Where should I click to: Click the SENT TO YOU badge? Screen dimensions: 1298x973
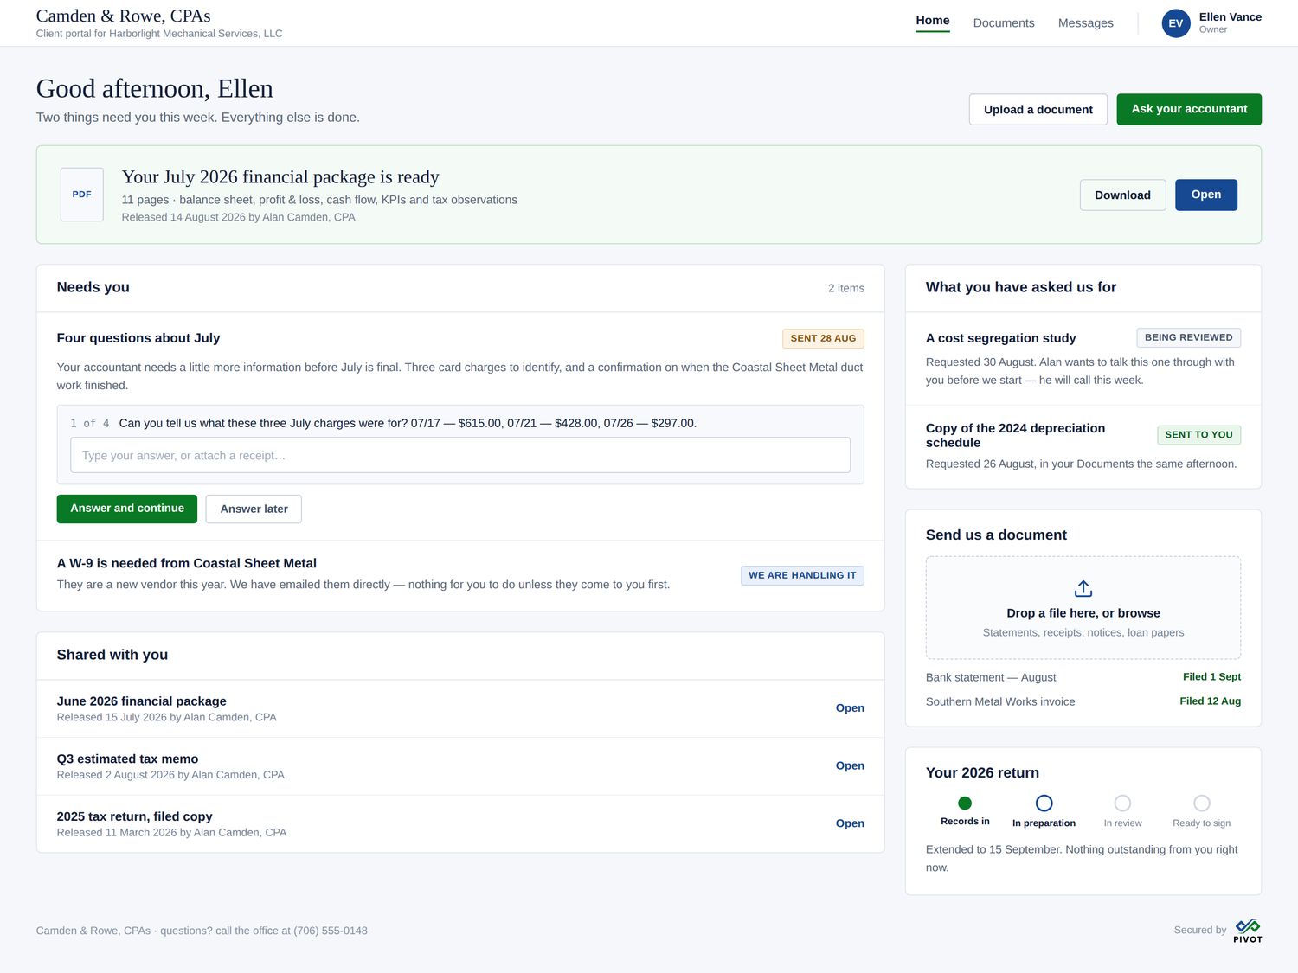point(1198,435)
